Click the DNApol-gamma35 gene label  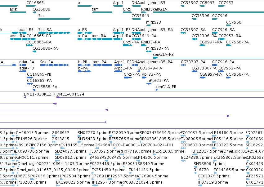pos(148,3)
